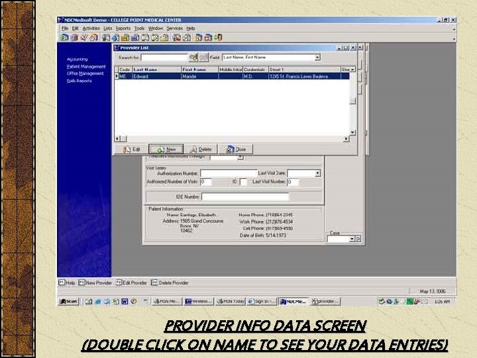Click the Credentials column header

(256, 70)
